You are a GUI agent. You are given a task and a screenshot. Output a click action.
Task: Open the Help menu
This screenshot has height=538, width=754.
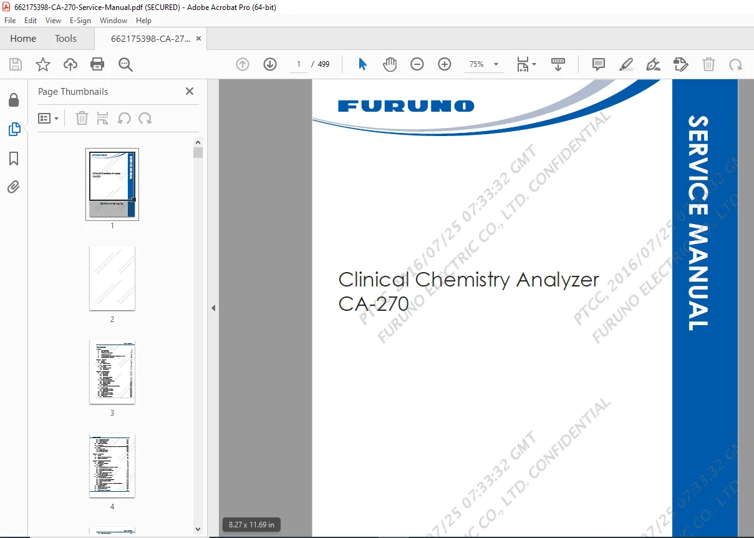coord(143,21)
